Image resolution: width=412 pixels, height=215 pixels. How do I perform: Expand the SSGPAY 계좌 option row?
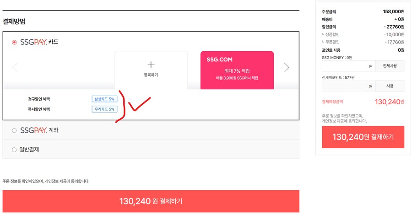[151, 130]
